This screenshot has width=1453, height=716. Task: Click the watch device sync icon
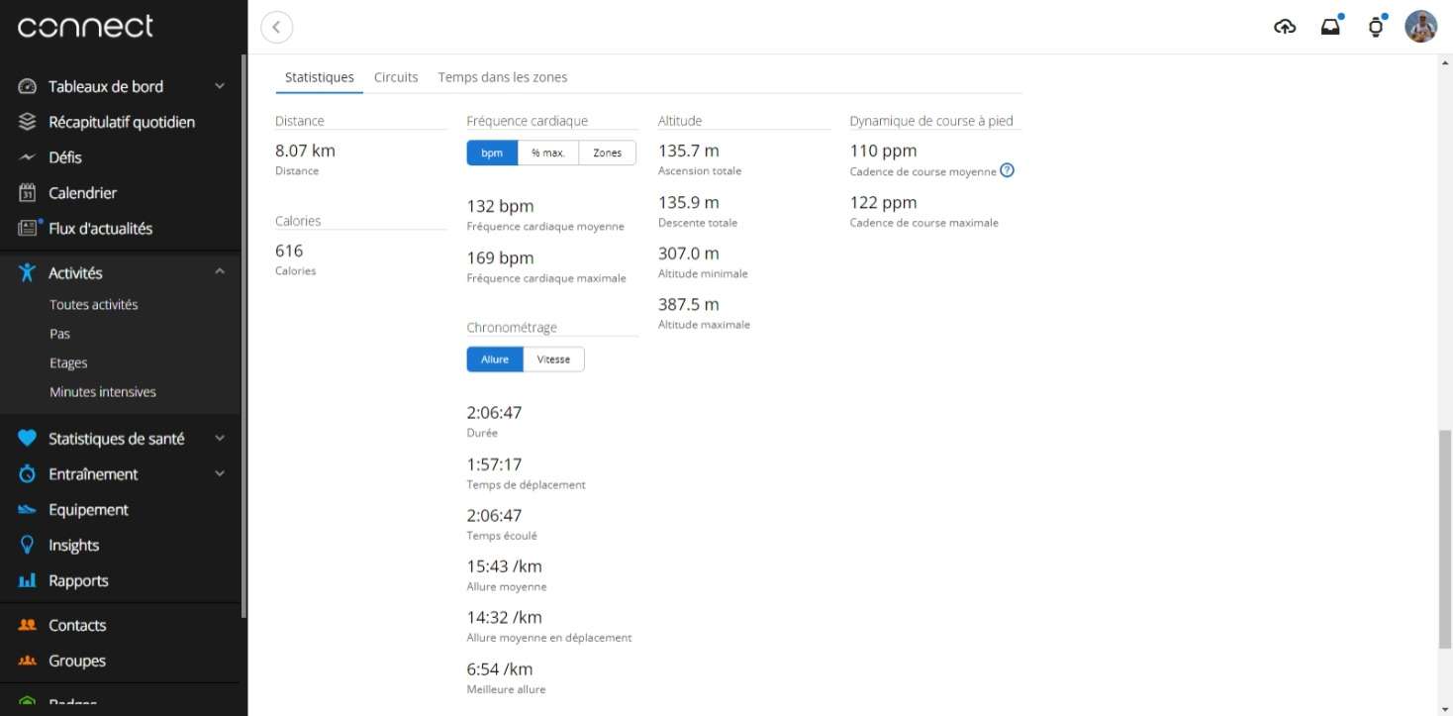pyautogui.click(x=1375, y=27)
